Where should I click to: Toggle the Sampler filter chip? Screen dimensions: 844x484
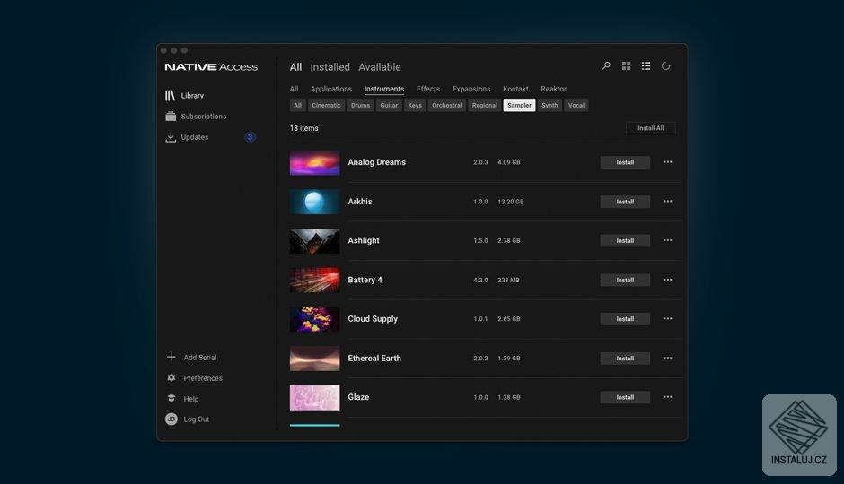(x=520, y=105)
